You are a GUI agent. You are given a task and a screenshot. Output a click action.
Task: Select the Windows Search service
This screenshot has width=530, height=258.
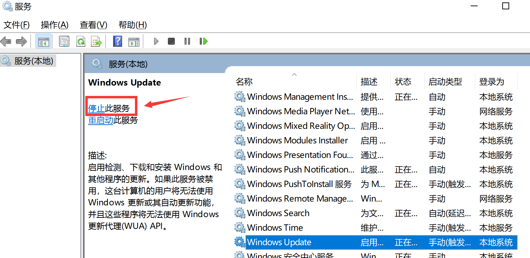[x=375, y=213]
